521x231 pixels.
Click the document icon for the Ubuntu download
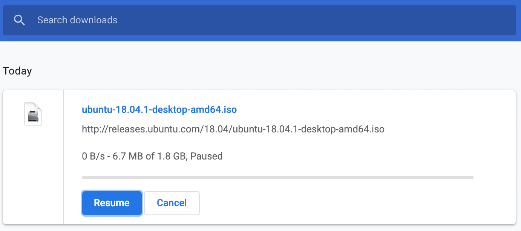coord(33,114)
